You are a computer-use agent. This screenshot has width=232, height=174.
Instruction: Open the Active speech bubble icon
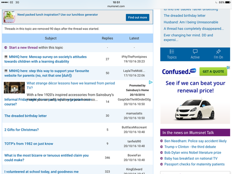[195, 51]
